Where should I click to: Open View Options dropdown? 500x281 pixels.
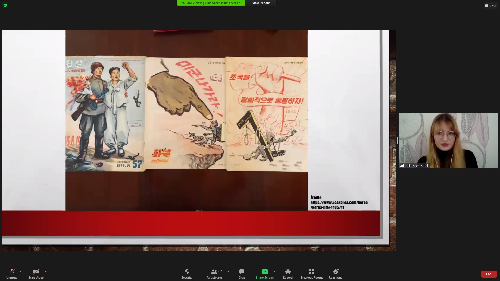pos(262,3)
